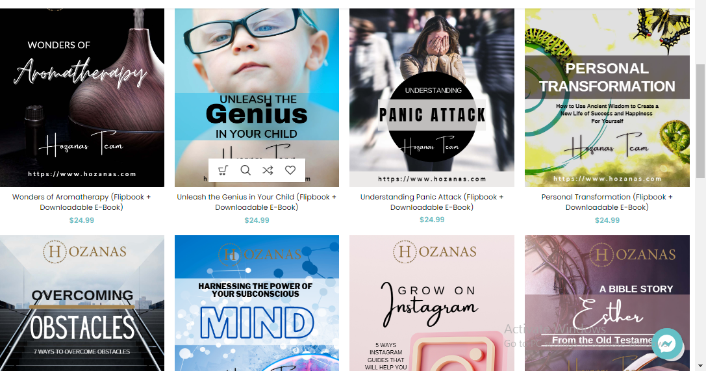Click the scrollbar down arrow
The width and height of the screenshot is (706, 371).
tap(701, 366)
